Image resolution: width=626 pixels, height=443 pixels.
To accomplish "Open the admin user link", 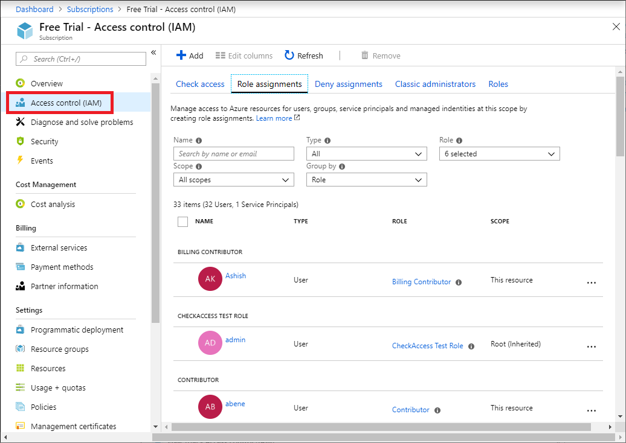I will coord(235,339).
